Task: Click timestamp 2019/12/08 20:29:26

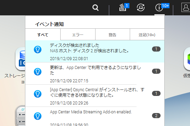Action: [69, 103]
